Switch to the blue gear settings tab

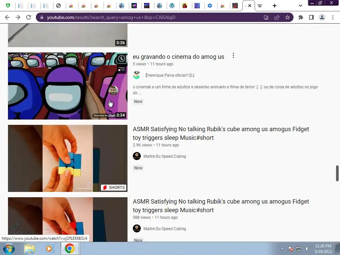[x=210, y=6]
